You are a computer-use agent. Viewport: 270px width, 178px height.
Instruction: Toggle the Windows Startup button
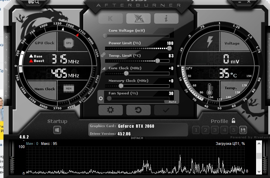coord(57,130)
